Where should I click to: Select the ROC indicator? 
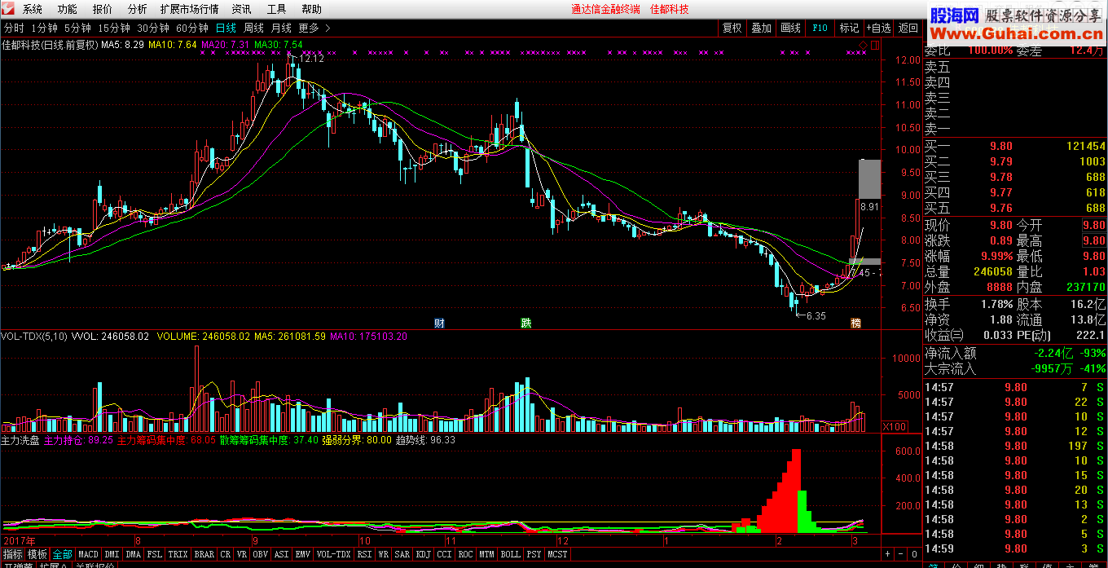pos(466,554)
